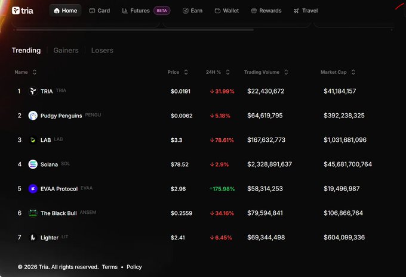Click the TRIA token logo icon
This screenshot has width=406, height=277.
point(33,91)
